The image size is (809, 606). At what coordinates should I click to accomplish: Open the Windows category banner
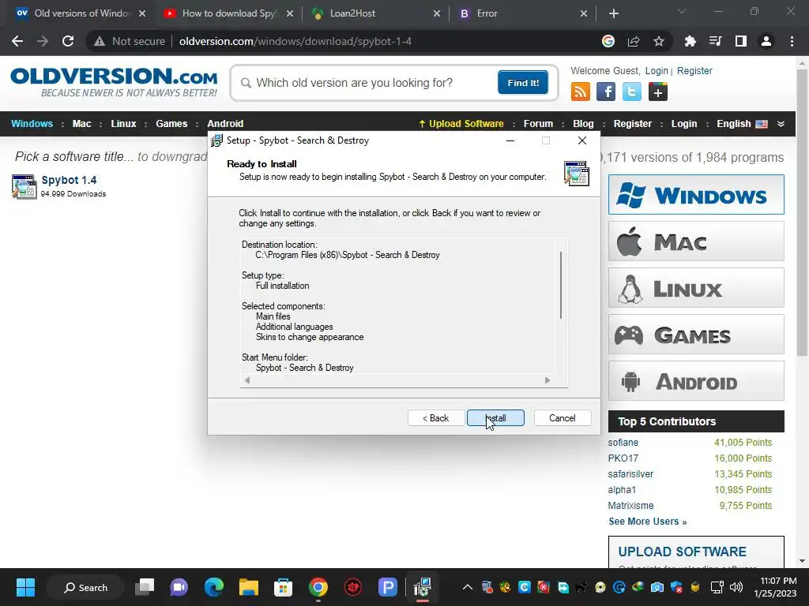point(696,195)
